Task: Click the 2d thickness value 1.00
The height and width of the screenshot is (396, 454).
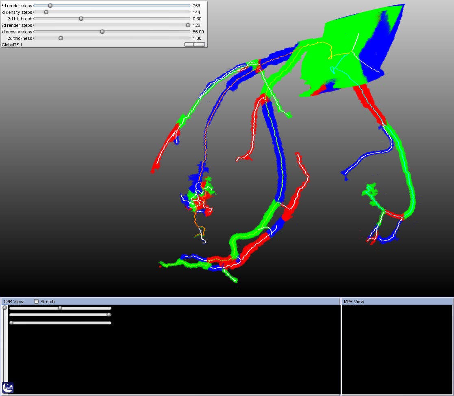Action: coord(197,38)
